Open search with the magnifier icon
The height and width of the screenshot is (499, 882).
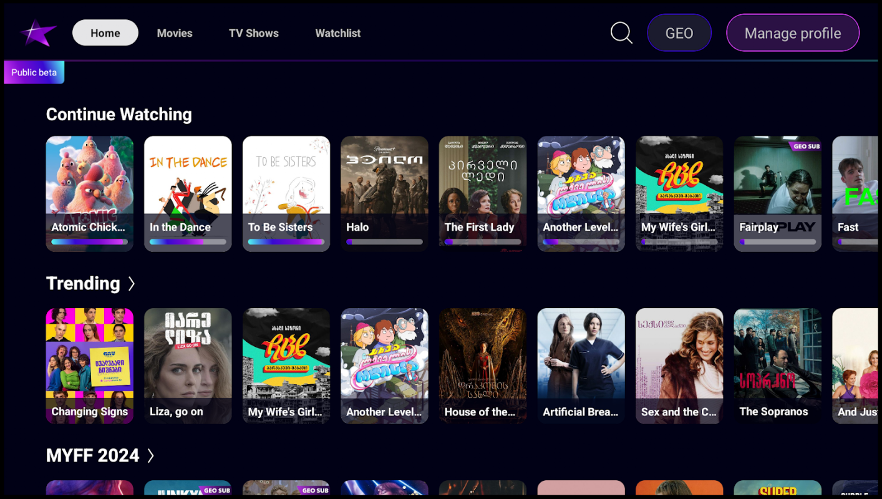point(621,32)
